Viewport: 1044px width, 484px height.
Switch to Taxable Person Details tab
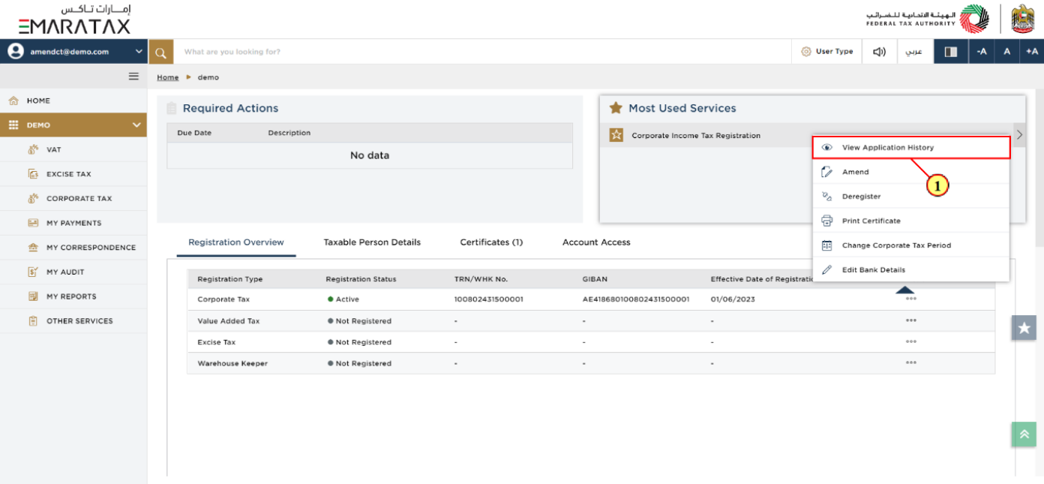coord(372,242)
